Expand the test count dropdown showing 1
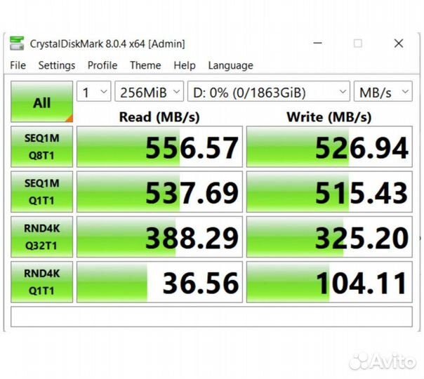Image resolution: width=424 pixels, height=379 pixels. pyautogui.click(x=94, y=91)
